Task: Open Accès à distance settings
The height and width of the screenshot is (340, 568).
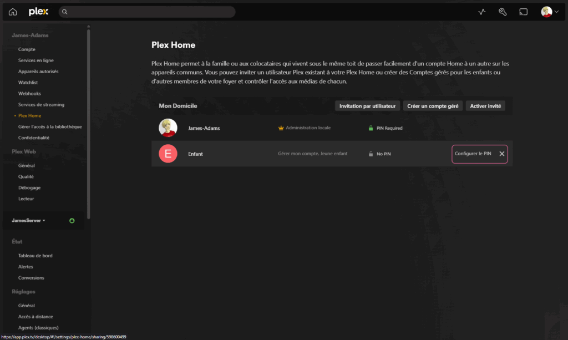Action: tap(35, 317)
